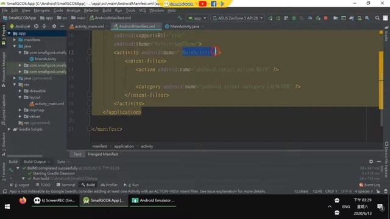Expand the mipmap folder
The width and height of the screenshot is (390, 219).
(x=20, y=110)
